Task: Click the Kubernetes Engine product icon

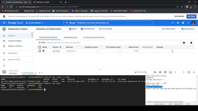Action: coord(4,29)
